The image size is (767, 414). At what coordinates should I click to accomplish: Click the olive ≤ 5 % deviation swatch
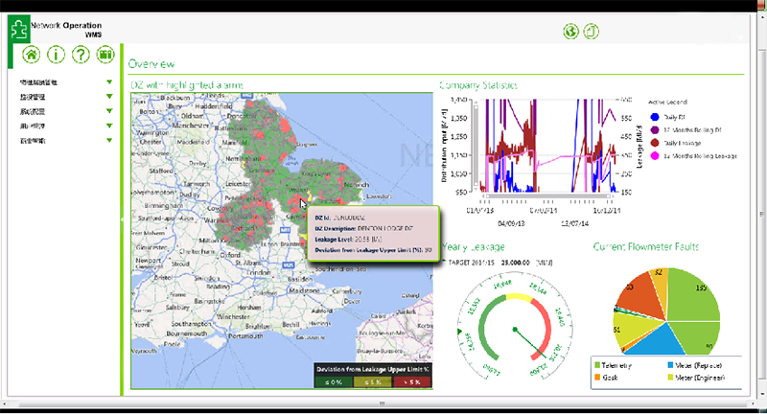(372, 380)
